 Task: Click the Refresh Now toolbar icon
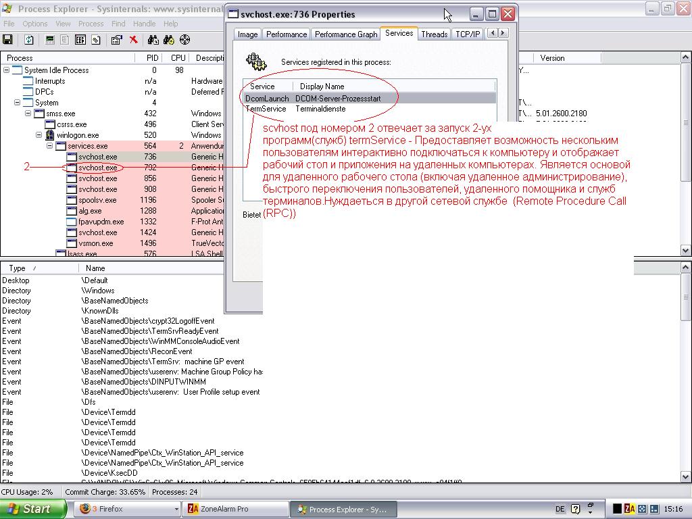29,40
